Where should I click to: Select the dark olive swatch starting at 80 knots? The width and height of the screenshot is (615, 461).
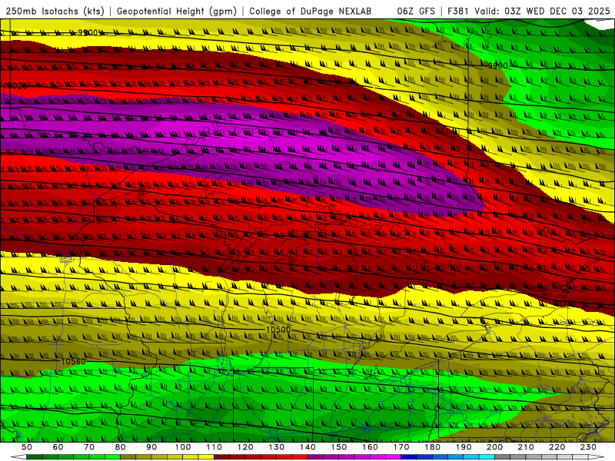coord(128,457)
